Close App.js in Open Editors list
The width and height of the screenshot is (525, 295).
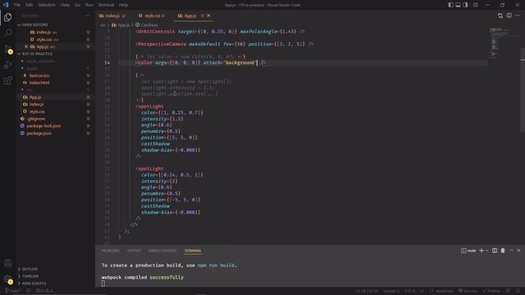[26, 47]
